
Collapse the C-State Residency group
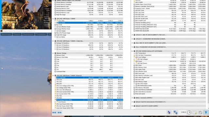(53, 41)
